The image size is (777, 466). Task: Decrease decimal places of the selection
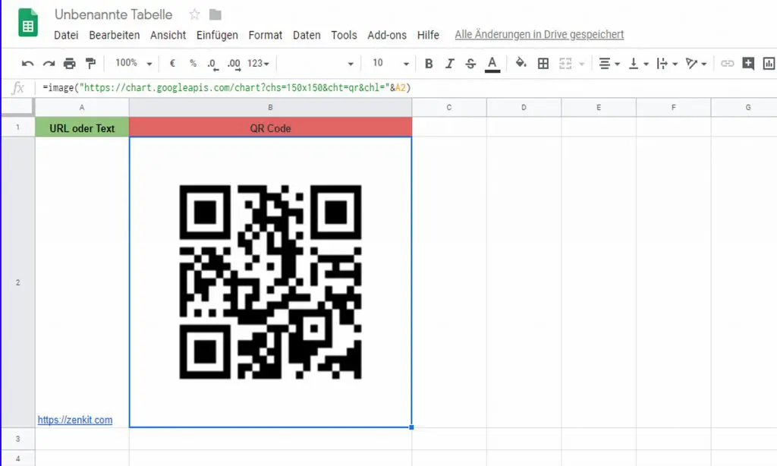tap(212, 63)
